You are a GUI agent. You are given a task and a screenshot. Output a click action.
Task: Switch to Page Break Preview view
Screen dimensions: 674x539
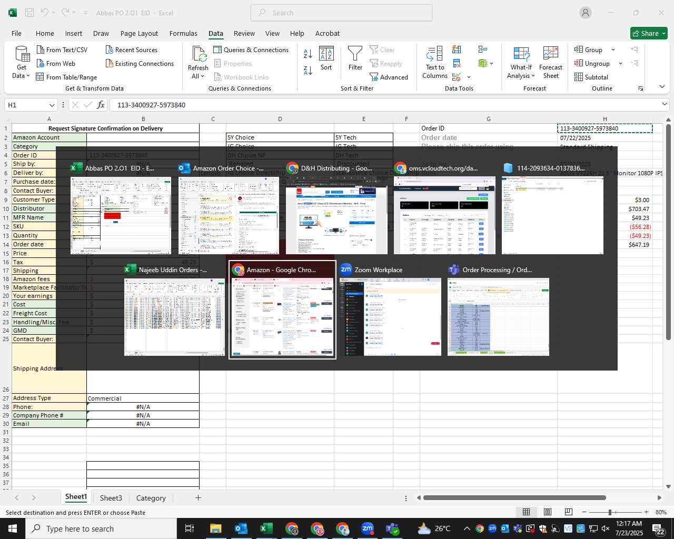[x=568, y=512]
